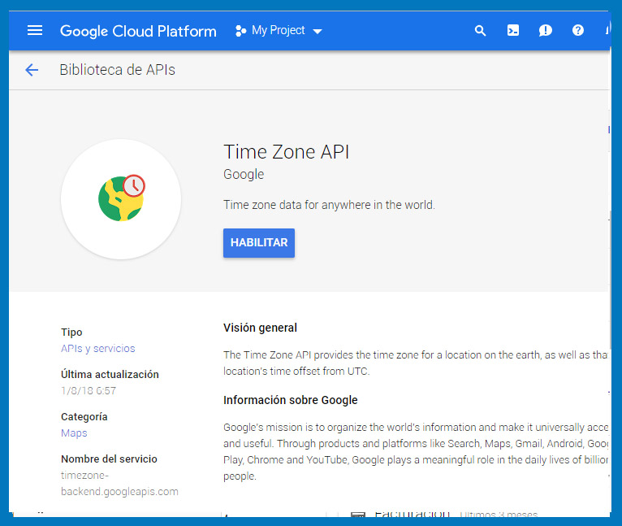Click the Última actualización label
Viewport: 622px width, 526px height.
pyautogui.click(x=110, y=374)
